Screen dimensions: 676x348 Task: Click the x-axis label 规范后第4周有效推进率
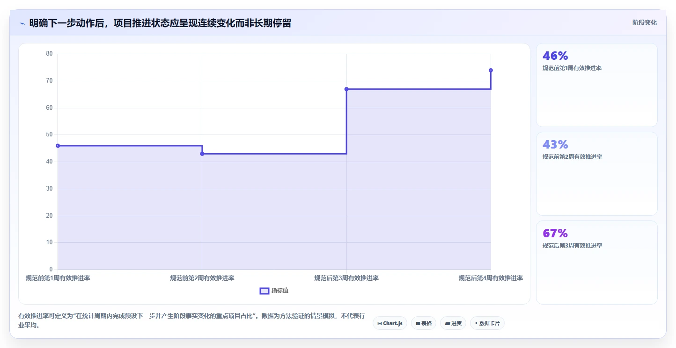(491, 278)
